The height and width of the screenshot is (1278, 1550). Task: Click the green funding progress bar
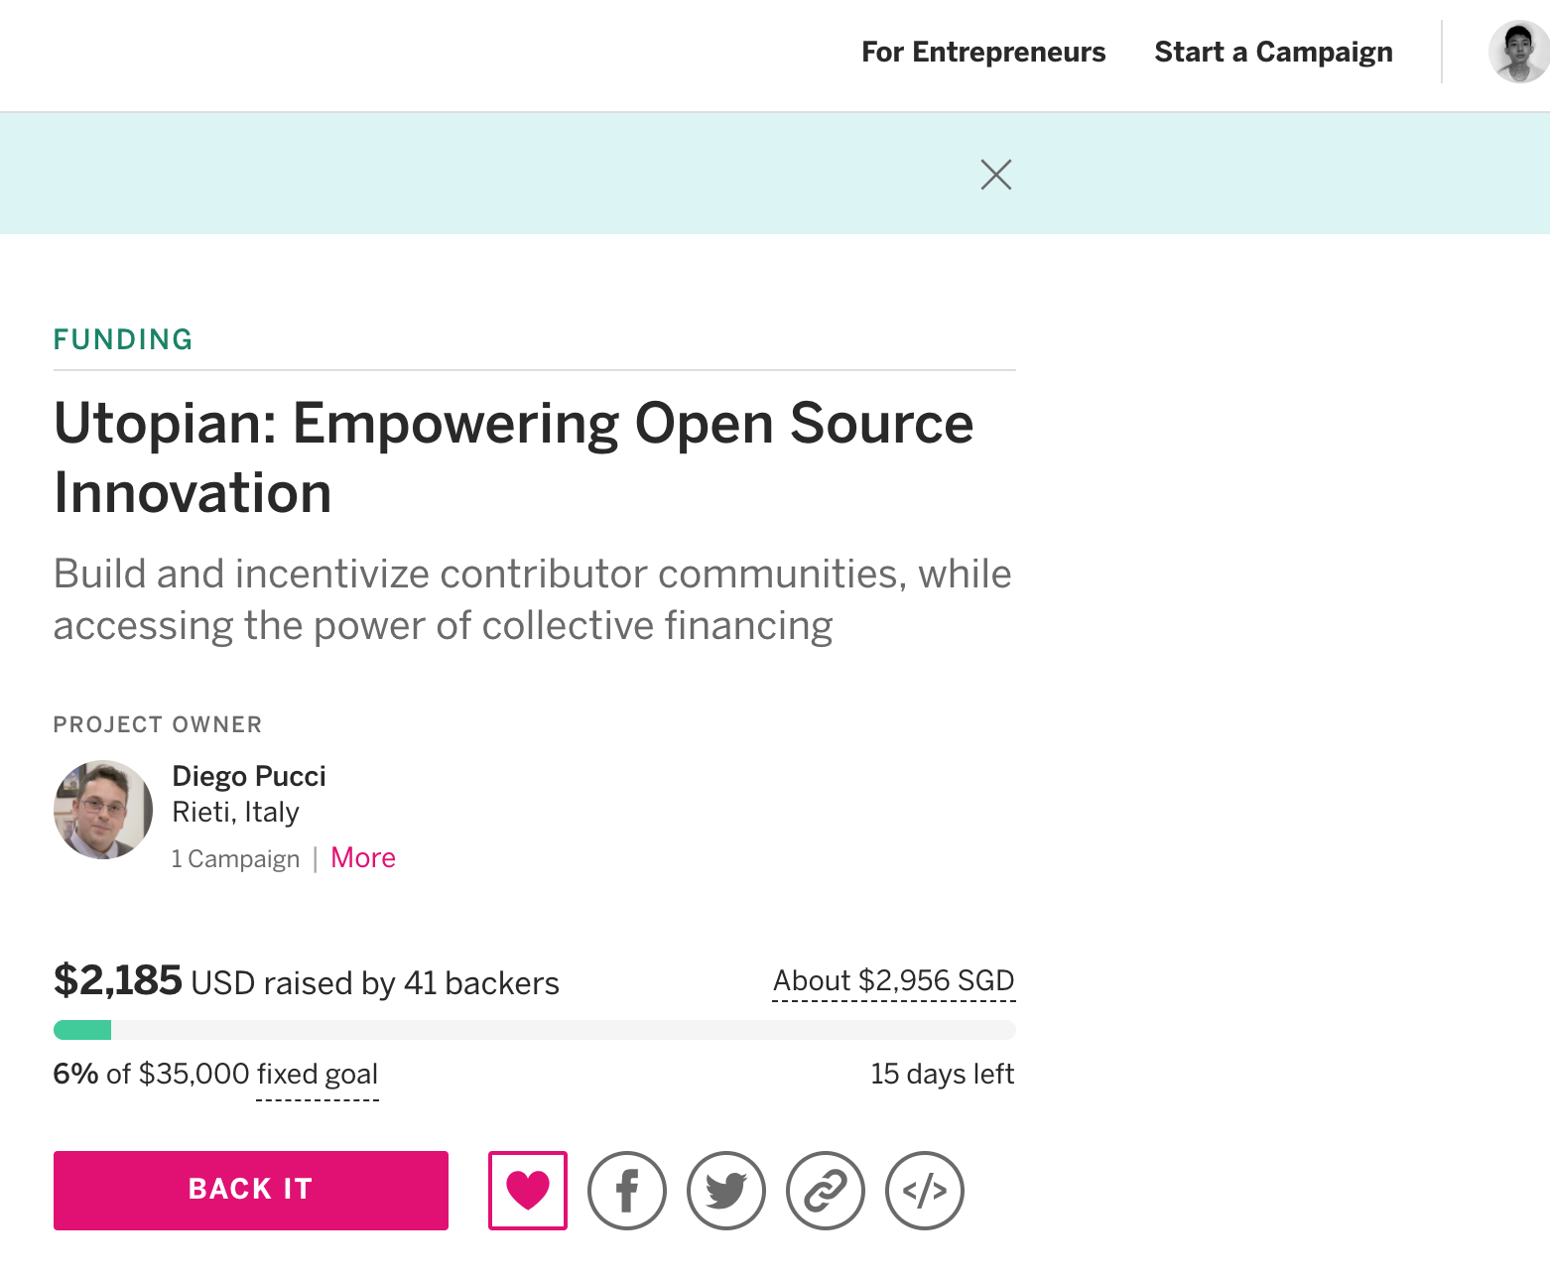pyautogui.click(x=82, y=1030)
